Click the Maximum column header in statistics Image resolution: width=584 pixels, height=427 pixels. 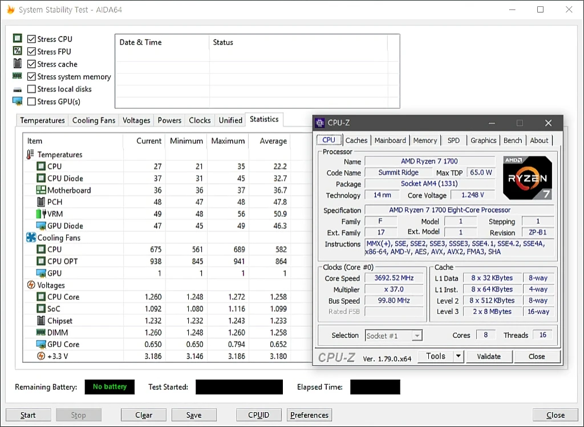228,141
